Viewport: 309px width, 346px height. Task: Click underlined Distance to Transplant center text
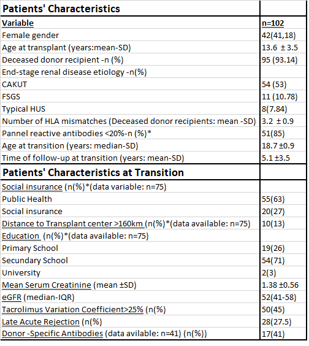pyautogui.click(x=72, y=224)
